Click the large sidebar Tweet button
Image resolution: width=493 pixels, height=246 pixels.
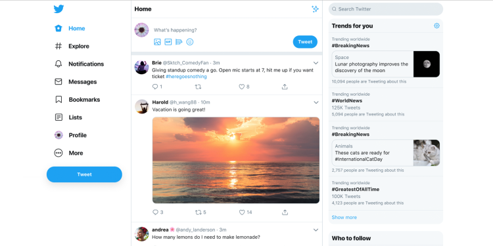click(x=84, y=174)
